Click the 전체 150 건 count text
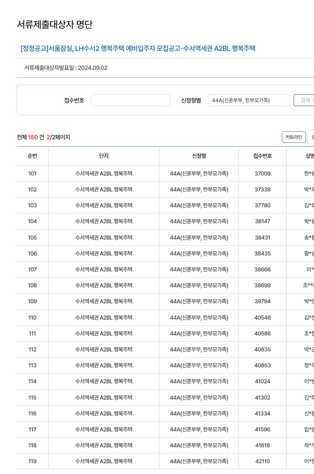Viewport: 314px width, 474px height. [x=30, y=137]
